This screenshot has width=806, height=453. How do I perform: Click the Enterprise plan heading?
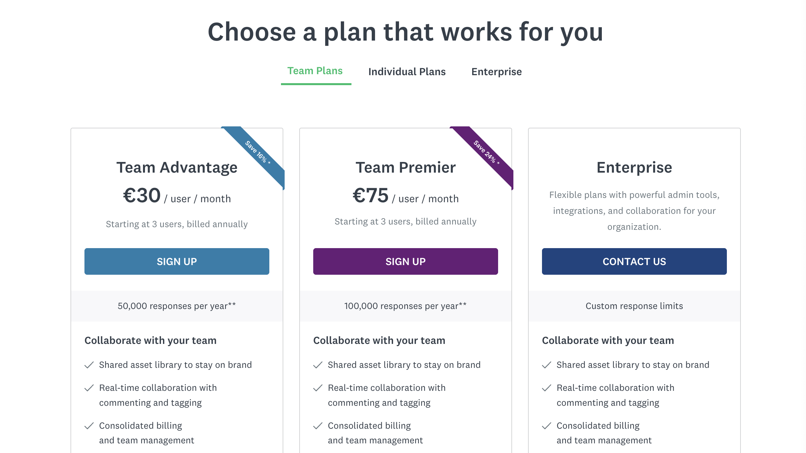pos(634,167)
